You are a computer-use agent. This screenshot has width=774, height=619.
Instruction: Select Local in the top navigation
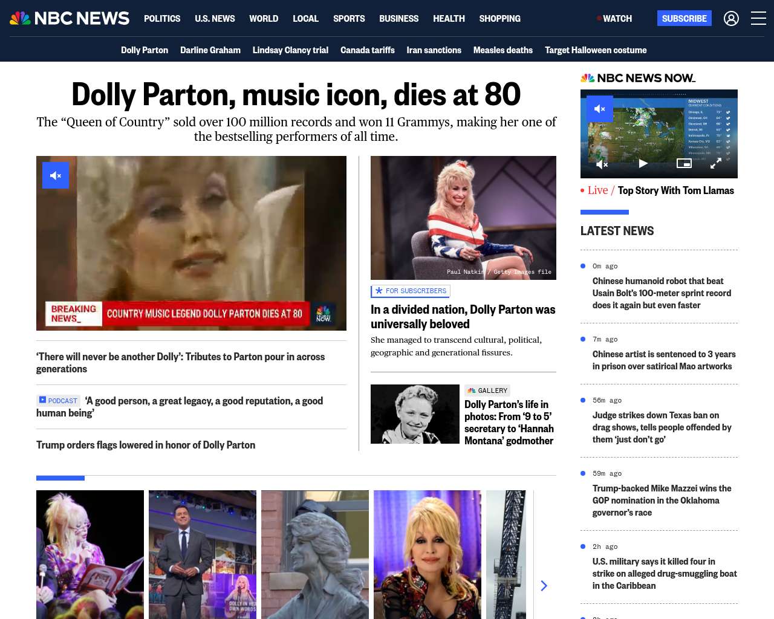pyautogui.click(x=305, y=19)
